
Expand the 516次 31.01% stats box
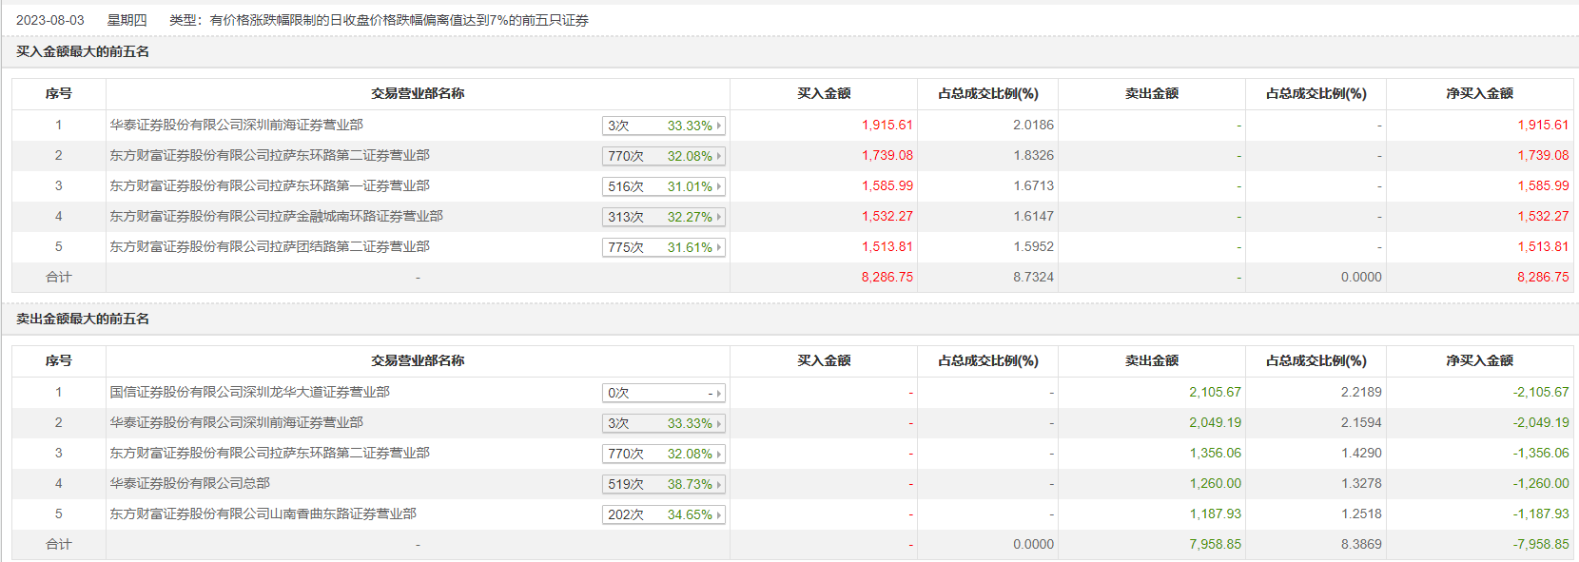click(664, 186)
